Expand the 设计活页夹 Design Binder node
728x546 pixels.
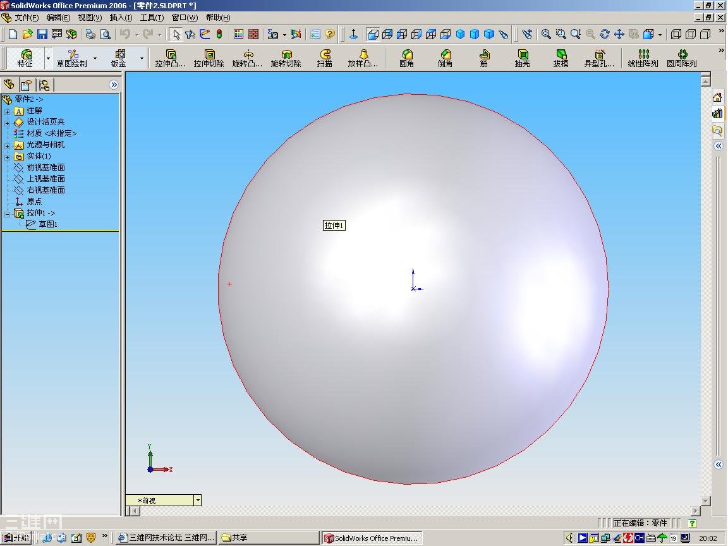7,123
